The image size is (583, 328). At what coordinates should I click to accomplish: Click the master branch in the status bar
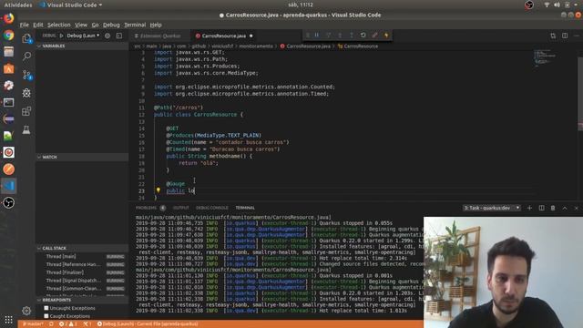[33, 324]
